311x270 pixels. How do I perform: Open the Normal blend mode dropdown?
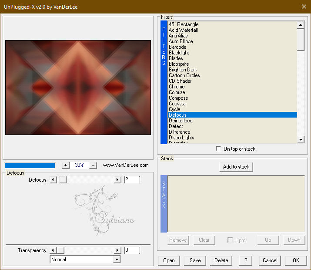(x=117, y=260)
